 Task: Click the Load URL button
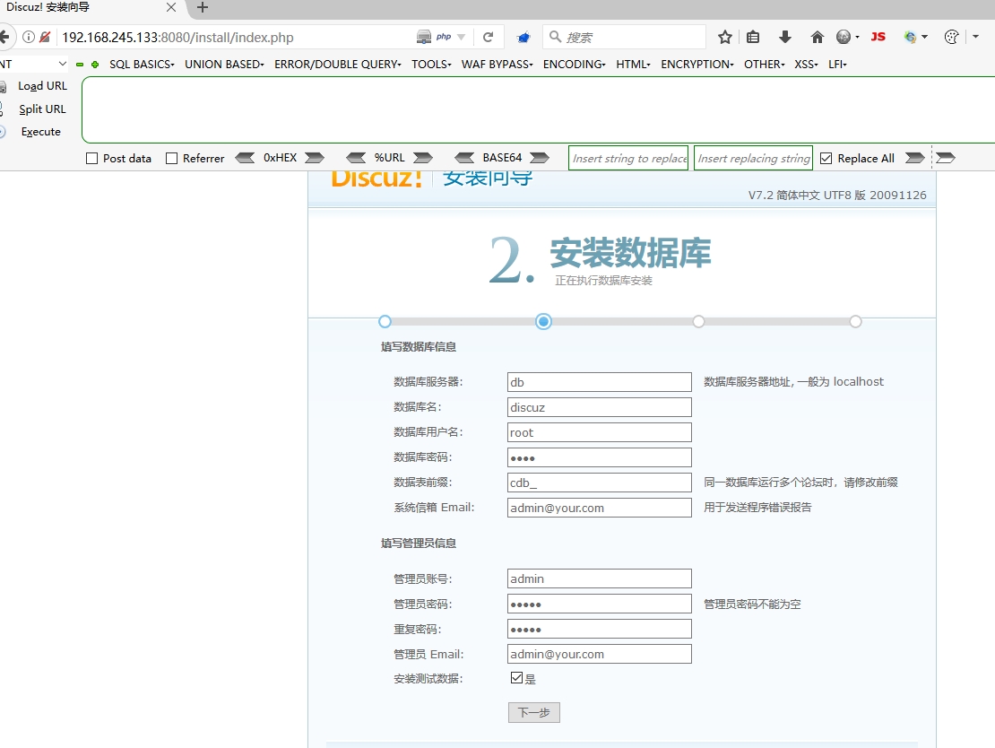[x=42, y=86]
